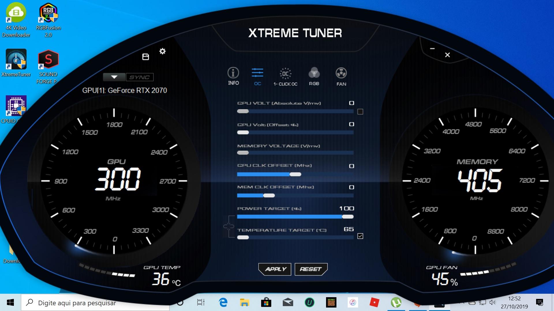554x311 pixels.
Task: Expand the GPU selection dropdown arrow
Action: 114,77
